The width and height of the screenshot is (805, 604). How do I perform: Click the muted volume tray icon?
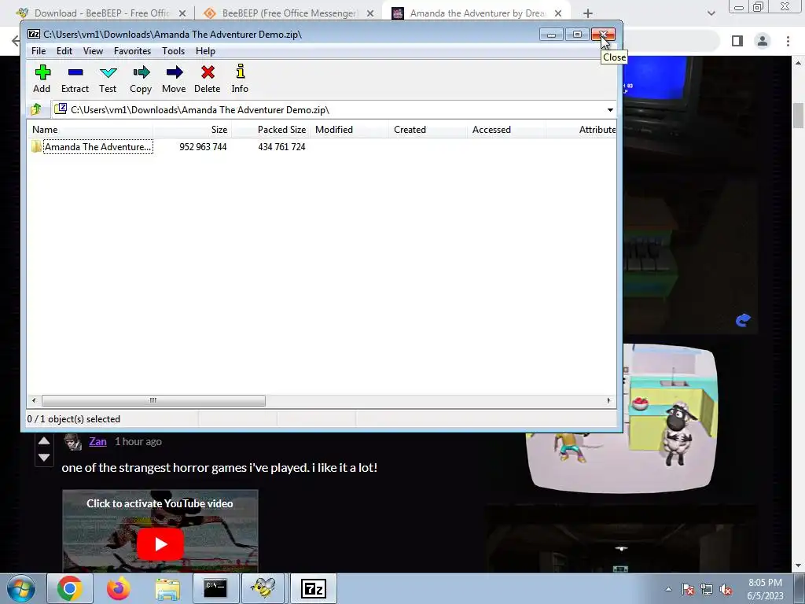pos(726,590)
